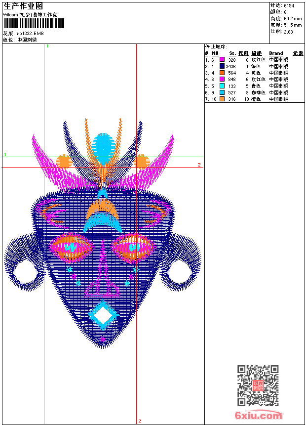Image resolution: width=306 pixels, height=425 pixels.
Task: Choose the cyan swatch in stop row 5
Action: tap(222, 86)
